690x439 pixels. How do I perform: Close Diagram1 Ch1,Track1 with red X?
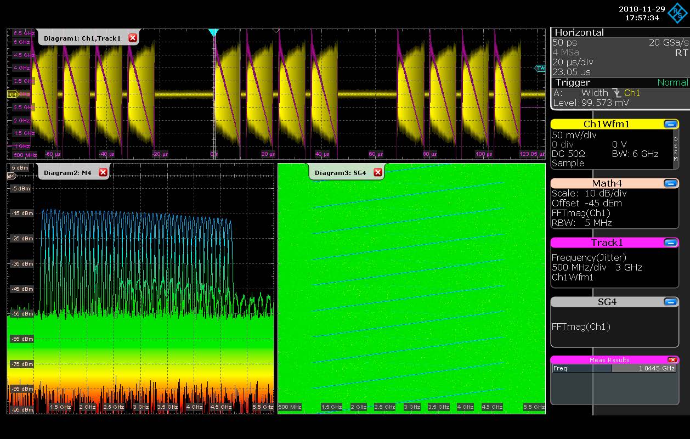tap(133, 38)
